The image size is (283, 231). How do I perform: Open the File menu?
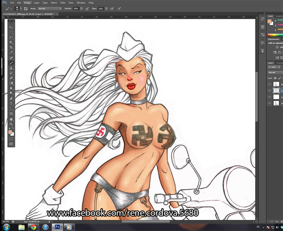click(12, 3)
